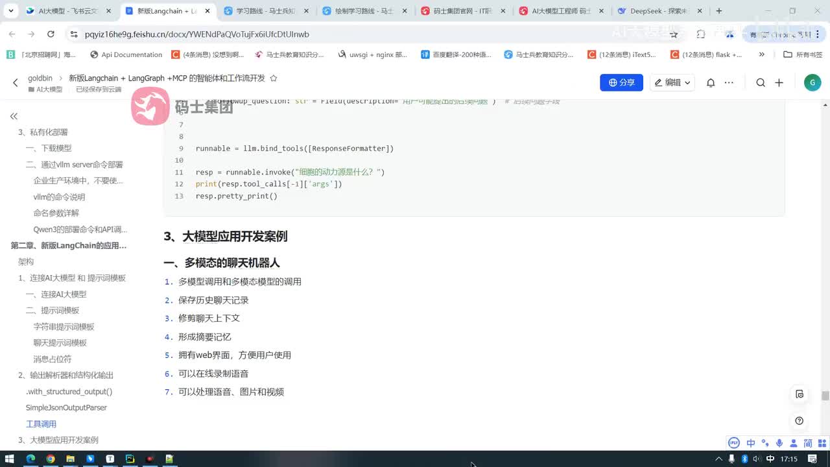
Task: Open Chrome from taskbar
Action: pyautogui.click(x=51, y=459)
